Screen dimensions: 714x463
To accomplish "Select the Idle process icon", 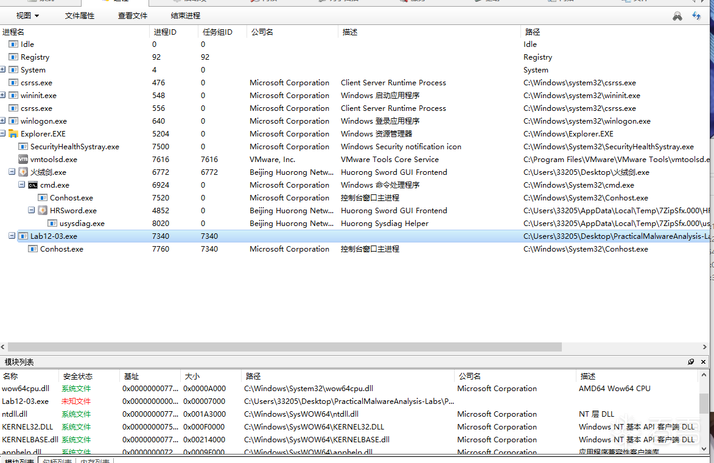I will point(13,44).
